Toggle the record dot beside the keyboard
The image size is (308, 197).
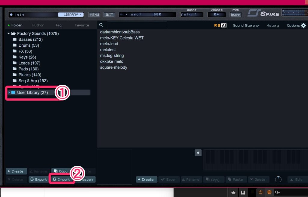[x=198, y=153]
